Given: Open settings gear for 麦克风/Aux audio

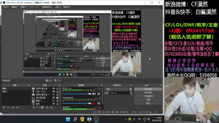Looking at the screenshot, I should (99, 94).
